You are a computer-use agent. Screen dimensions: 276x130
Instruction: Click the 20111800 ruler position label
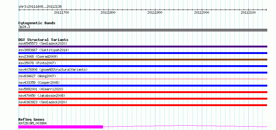(108, 12)
